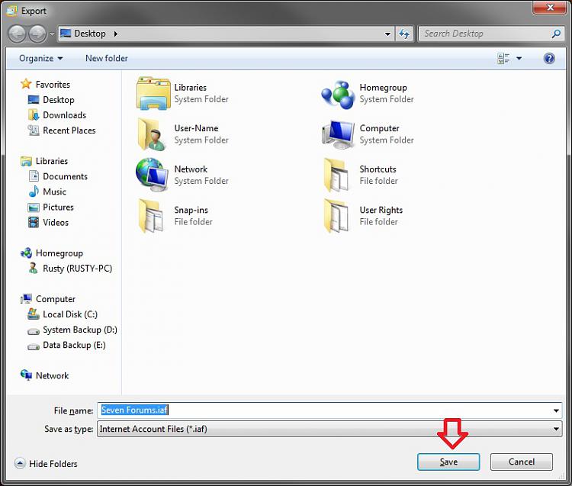
Task: Click the Hide Folders label
Action: pyautogui.click(x=53, y=464)
